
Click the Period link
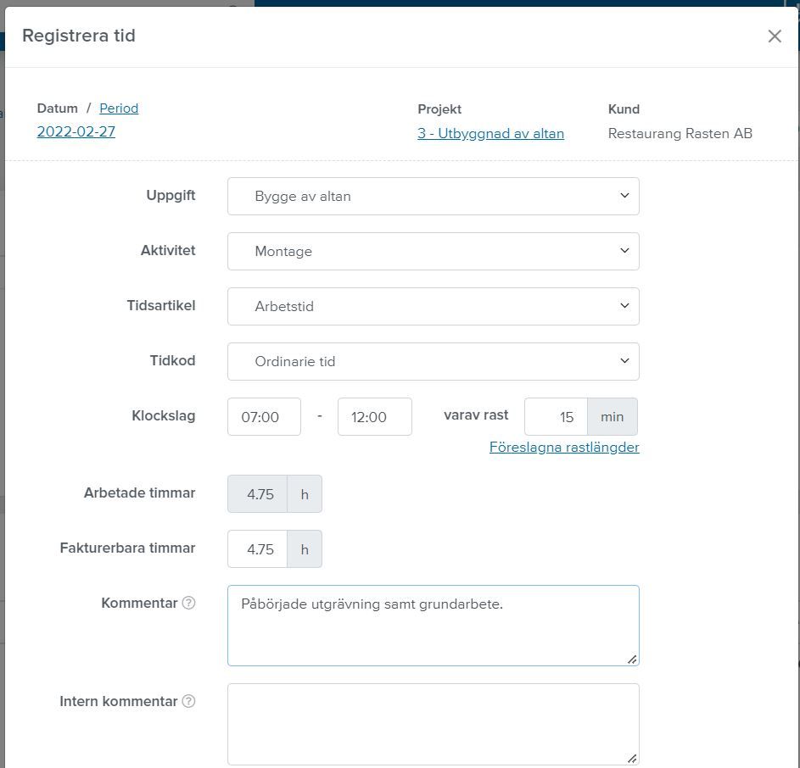pos(119,109)
